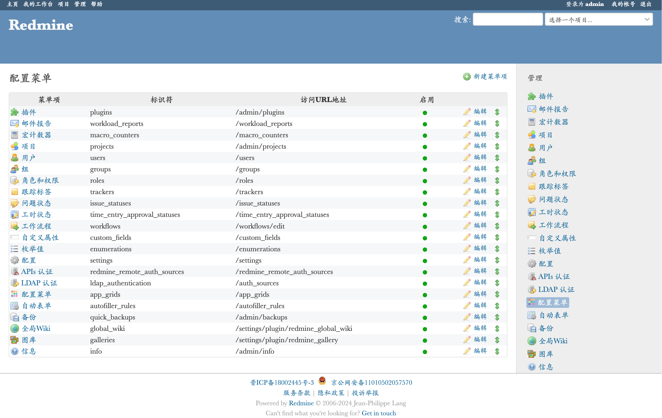Click the backup disk icon in table
Viewport: 662px width, 418px height.
tap(14, 317)
